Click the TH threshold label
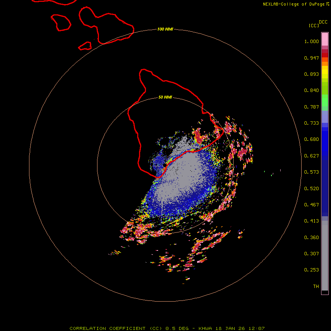This screenshot has height=331, width=331. [316, 286]
